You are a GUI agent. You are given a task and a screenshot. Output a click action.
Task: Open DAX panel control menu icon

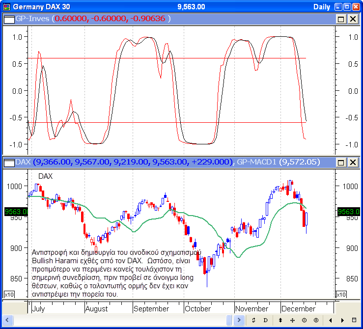pyautogui.click(x=9, y=162)
